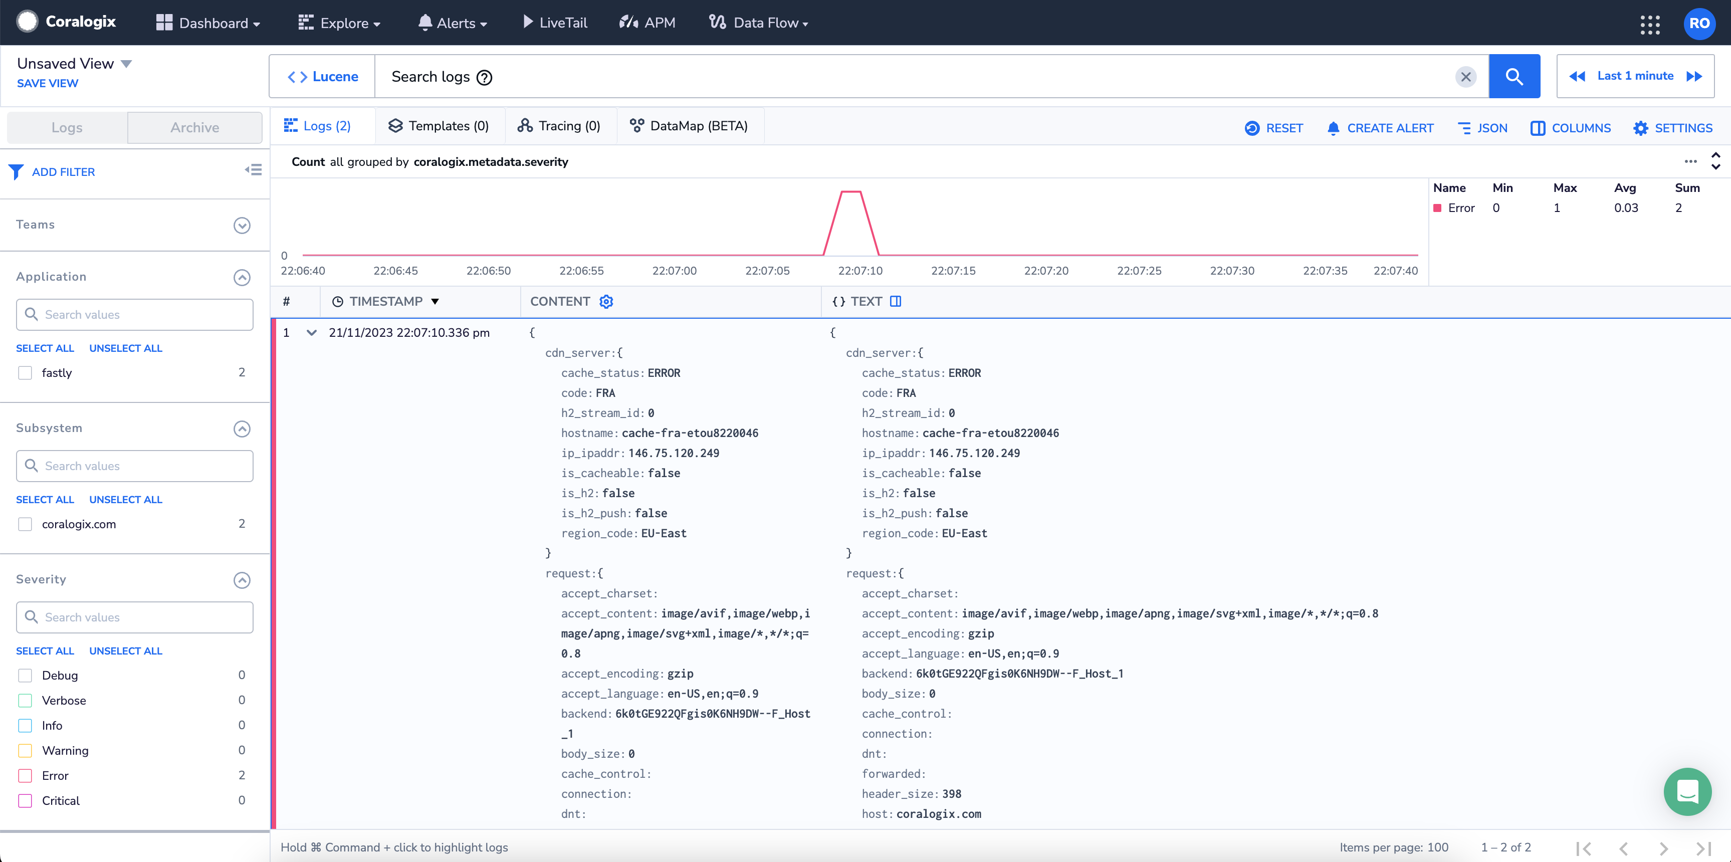This screenshot has height=862, width=1731.
Task: Check the Debug severity checkbox
Action: coord(25,675)
